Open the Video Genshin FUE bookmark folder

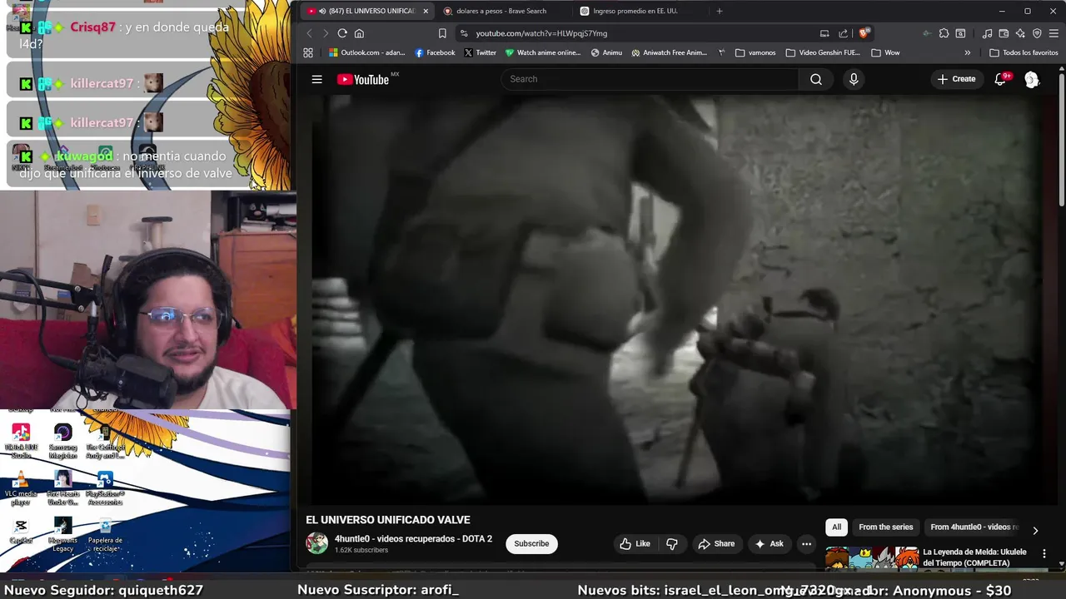point(823,52)
